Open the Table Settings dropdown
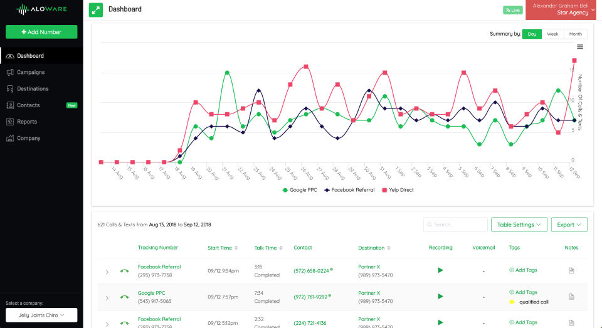Image resolution: width=602 pixels, height=328 pixels. 519,225
